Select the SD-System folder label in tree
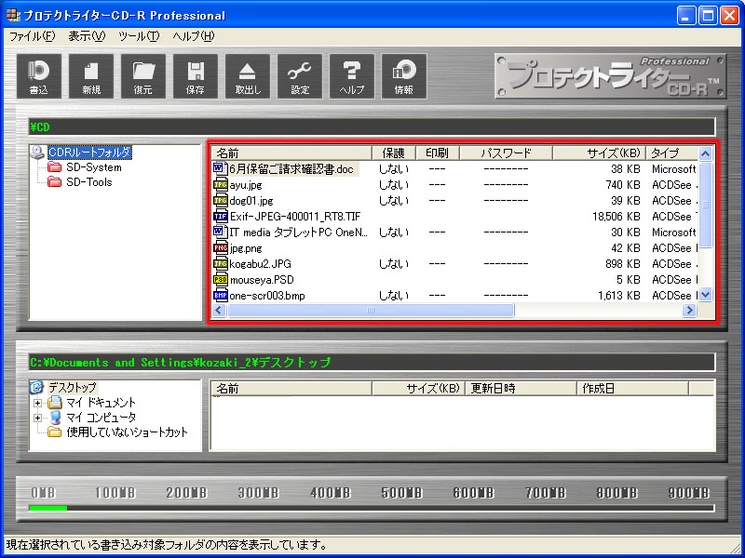 (x=94, y=167)
